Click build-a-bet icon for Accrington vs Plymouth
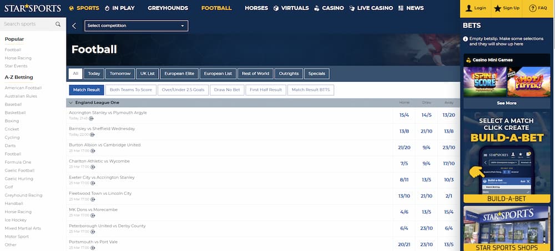The image size is (555, 251). tap(92, 118)
